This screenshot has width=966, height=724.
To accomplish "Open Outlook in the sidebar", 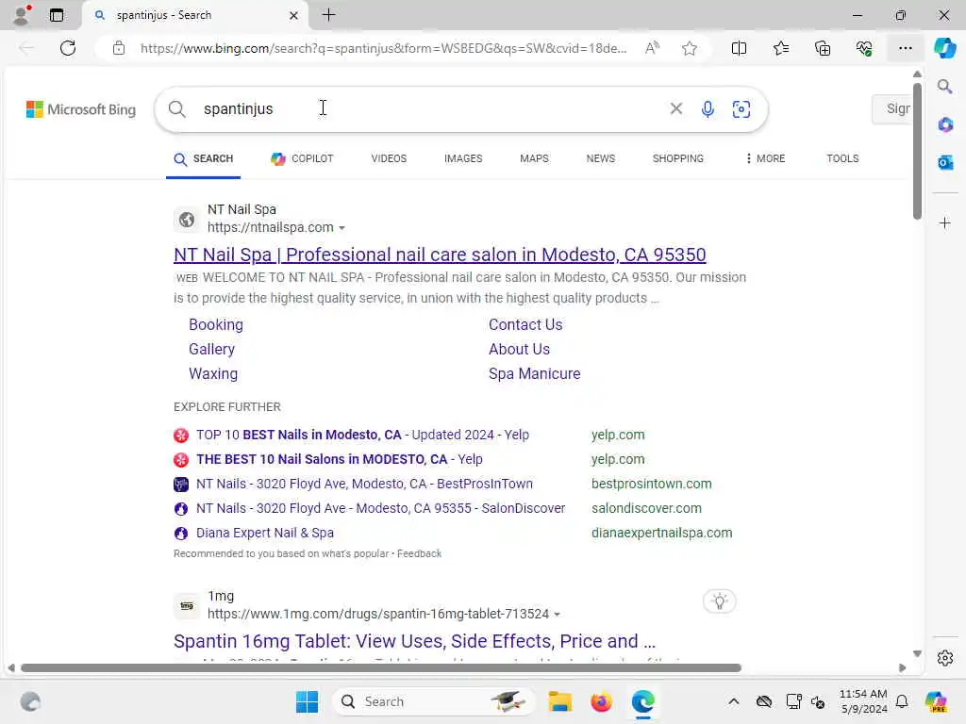I will 945,162.
